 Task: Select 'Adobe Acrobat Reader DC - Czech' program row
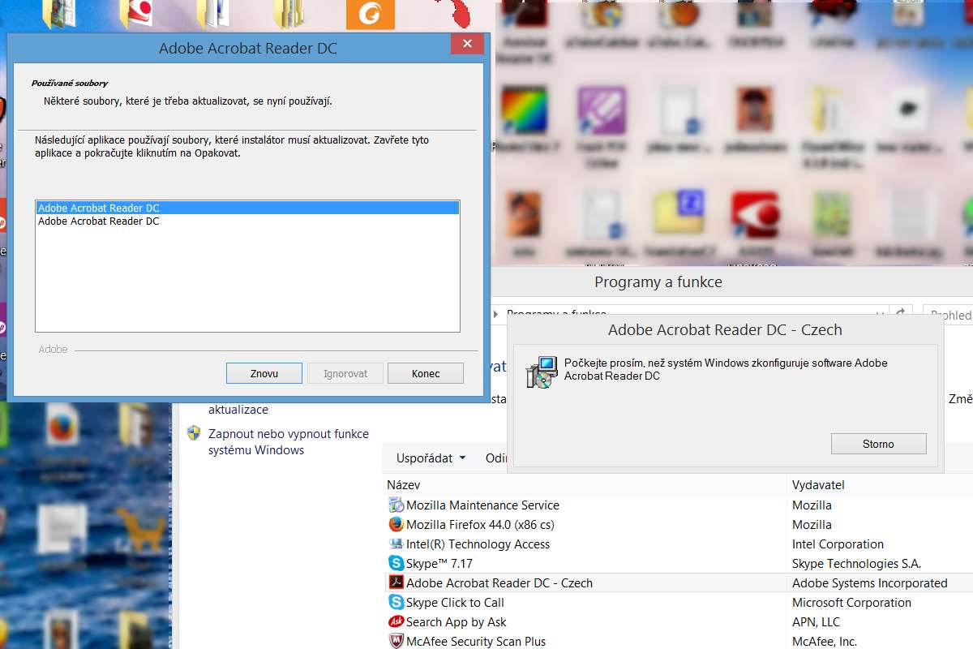[x=678, y=583]
